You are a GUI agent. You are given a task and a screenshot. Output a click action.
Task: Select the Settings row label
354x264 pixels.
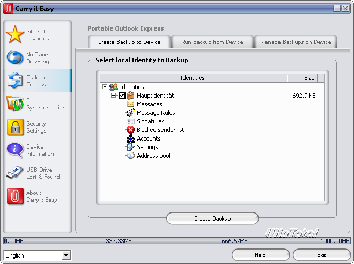point(147,147)
